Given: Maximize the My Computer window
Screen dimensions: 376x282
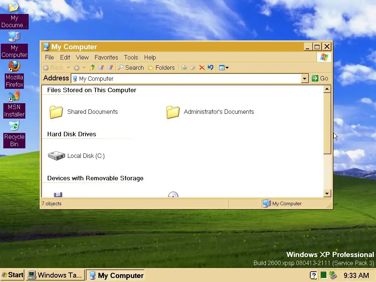Looking at the screenshot, I should [x=317, y=47].
